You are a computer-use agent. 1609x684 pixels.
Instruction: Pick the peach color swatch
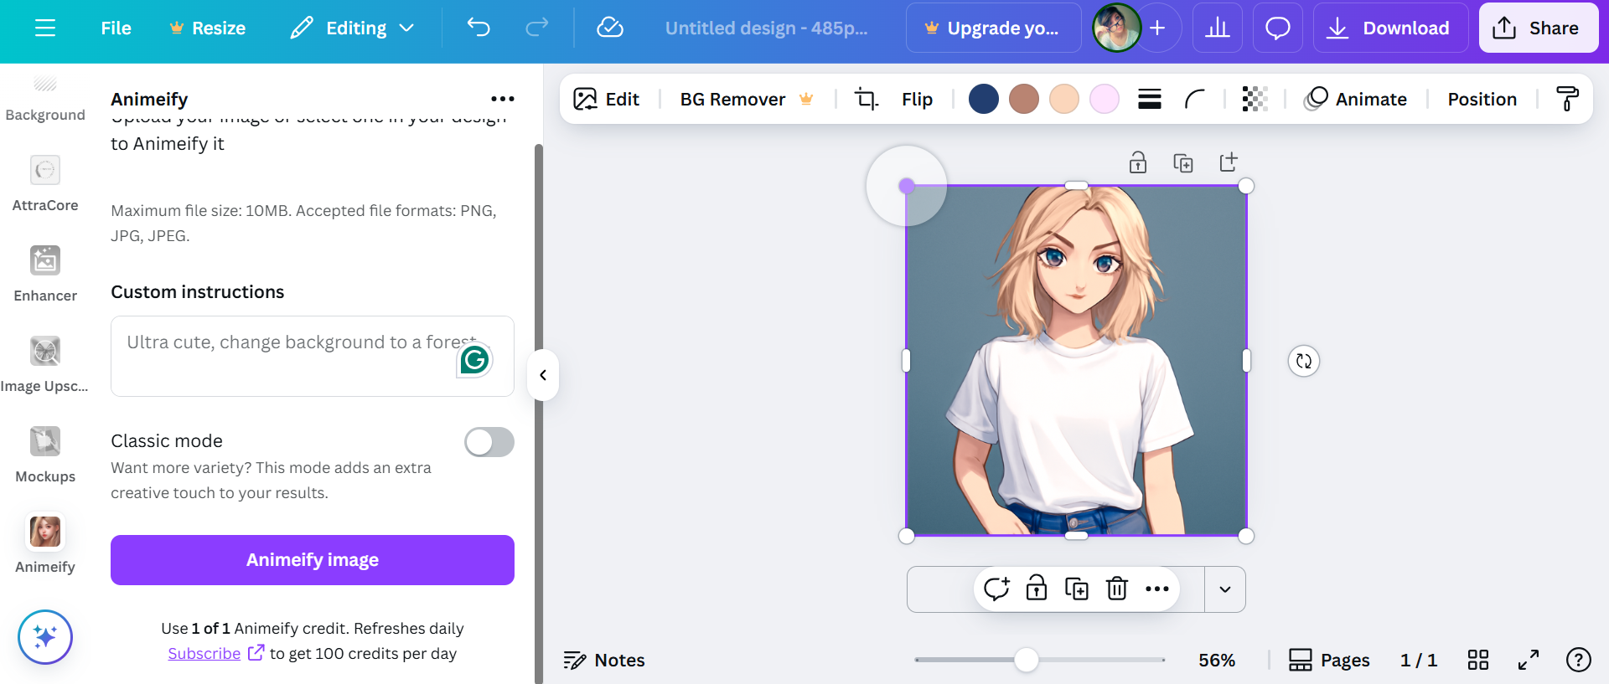[1064, 99]
